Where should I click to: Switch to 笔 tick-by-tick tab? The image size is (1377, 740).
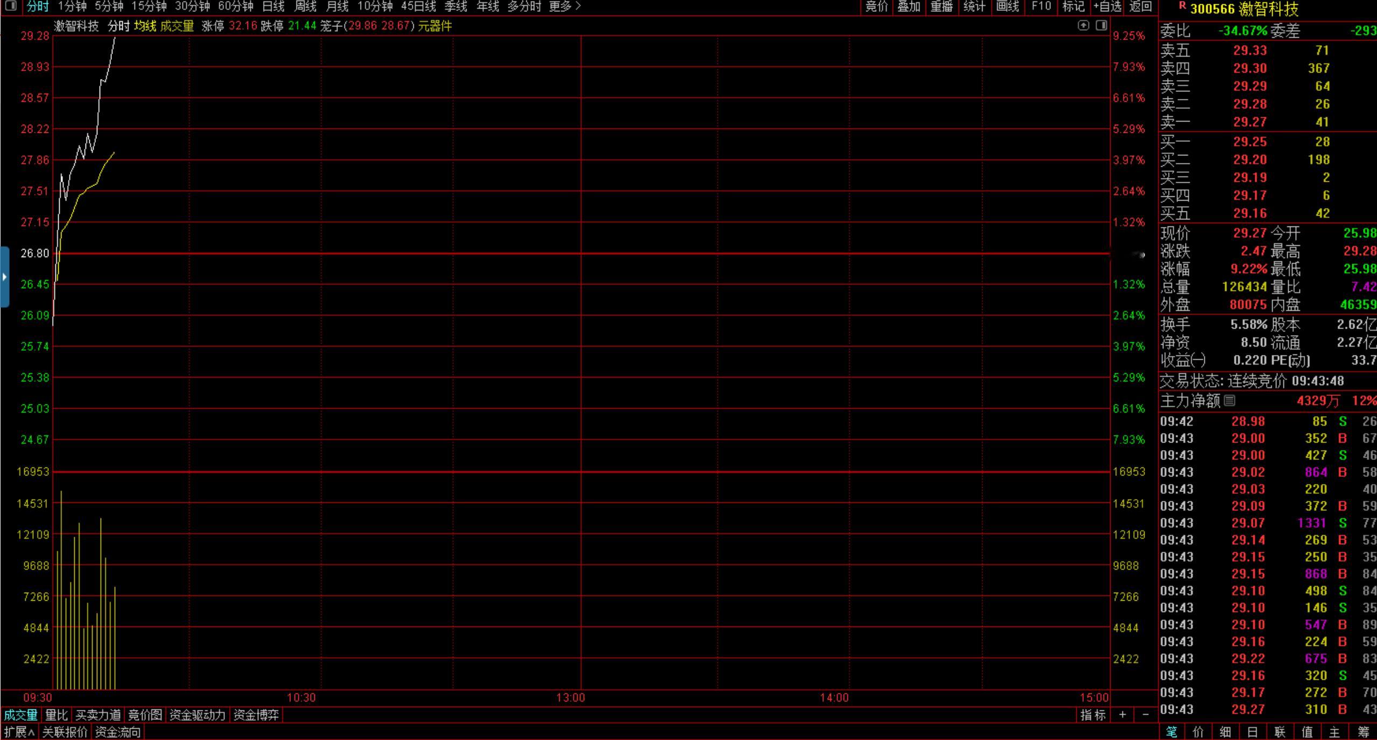[x=1171, y=731]
